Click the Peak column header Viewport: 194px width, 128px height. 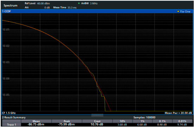click(x=67, y=121)
